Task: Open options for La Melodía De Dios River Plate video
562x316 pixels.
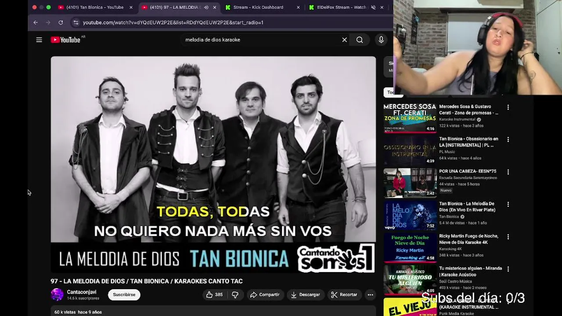Action: [508, 205]
